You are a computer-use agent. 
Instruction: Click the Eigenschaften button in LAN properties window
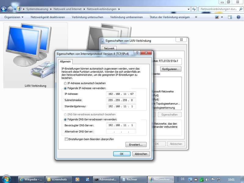coord(170,115)
